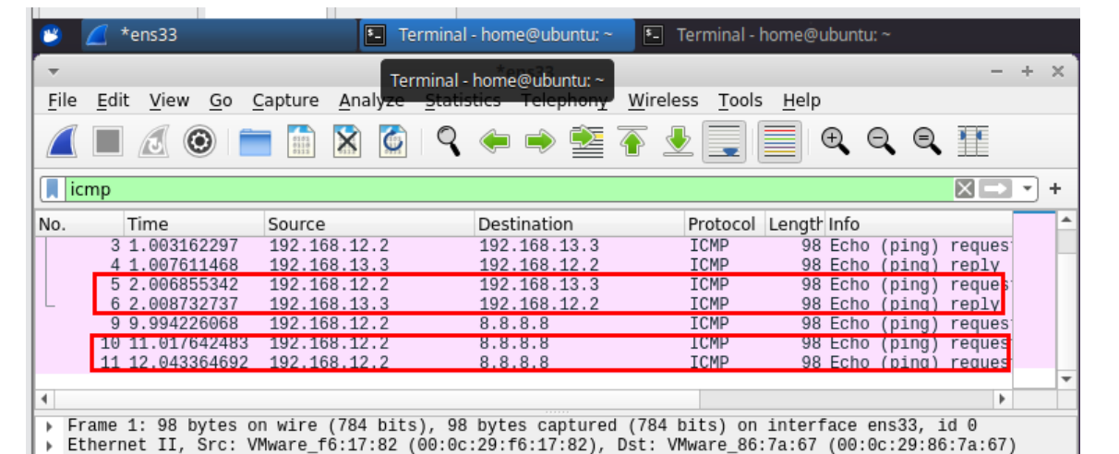Click horizontal scrollbar right arrow
This screenshot has width=1119, height=454.
1005,398
